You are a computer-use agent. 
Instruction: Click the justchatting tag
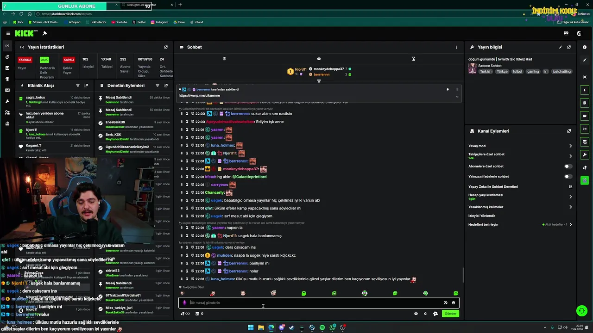coord(562,72)
